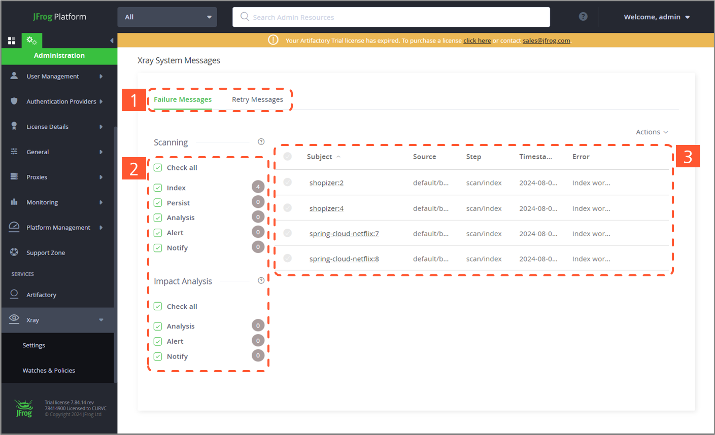Click the Impact Analysis help icon
This screenshot has height=435, width=715.
coord(261,280)
